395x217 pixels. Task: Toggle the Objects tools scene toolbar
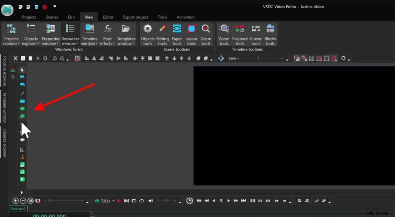click(x=148, y=34)
